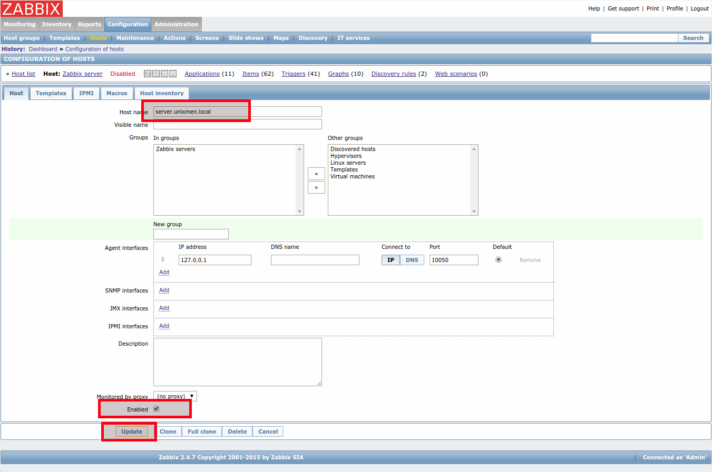Viewport: 712px width, 472px height.
Task: Click the Cancel button
Action: point(268,431)
